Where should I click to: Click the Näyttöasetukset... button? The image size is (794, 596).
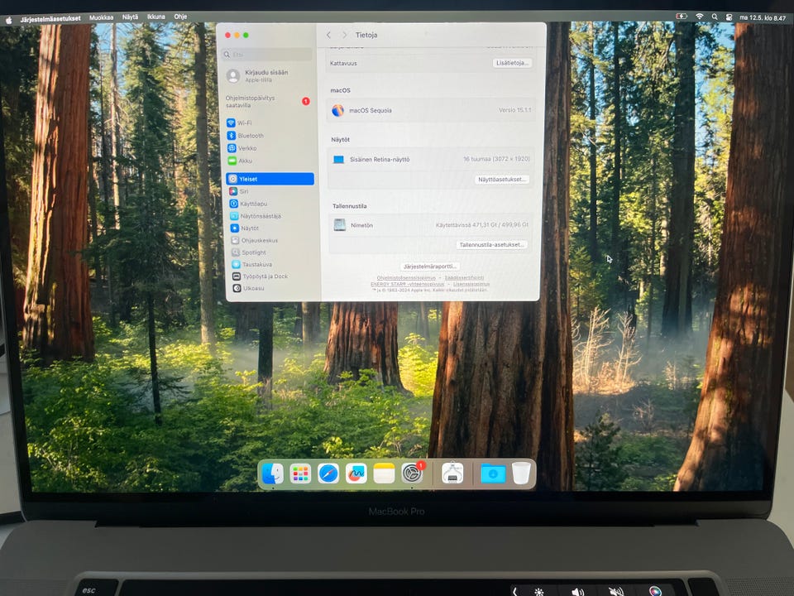(x=502, y=180)
